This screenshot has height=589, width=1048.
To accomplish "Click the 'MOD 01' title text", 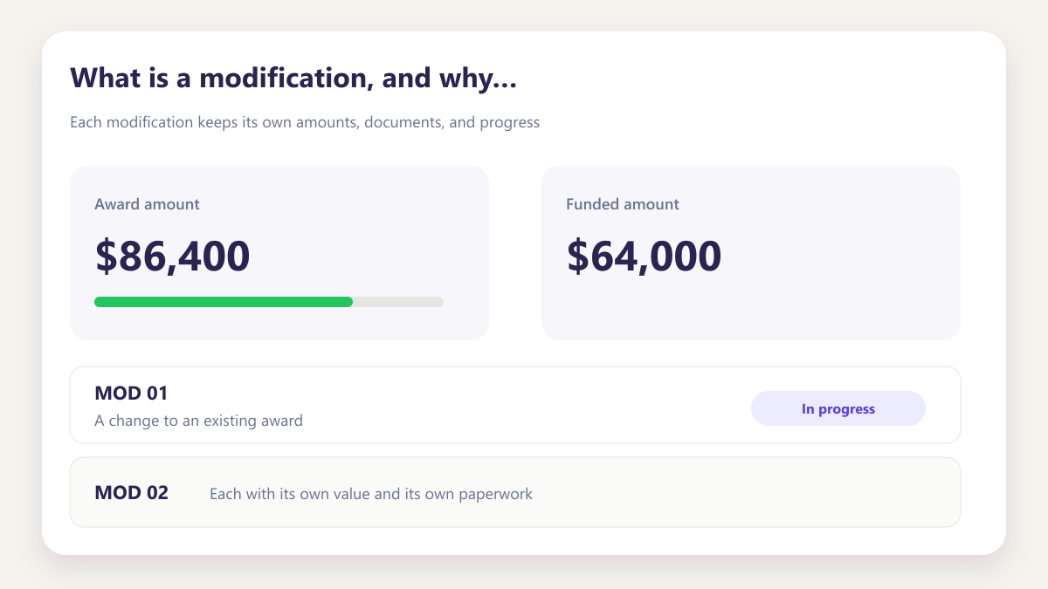I will tap(131, 394).
